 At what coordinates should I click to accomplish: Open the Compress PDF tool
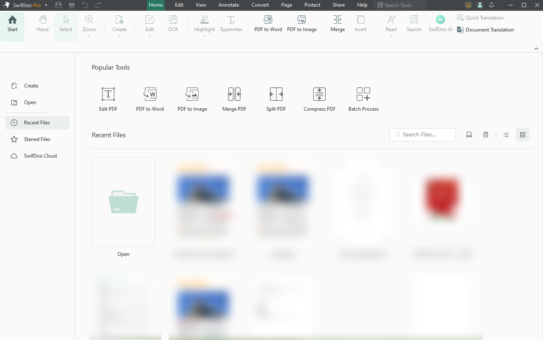[319, 99]
